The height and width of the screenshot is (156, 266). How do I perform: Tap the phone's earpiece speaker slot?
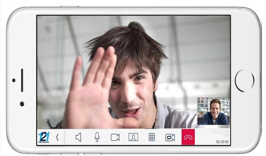(22, 80)
